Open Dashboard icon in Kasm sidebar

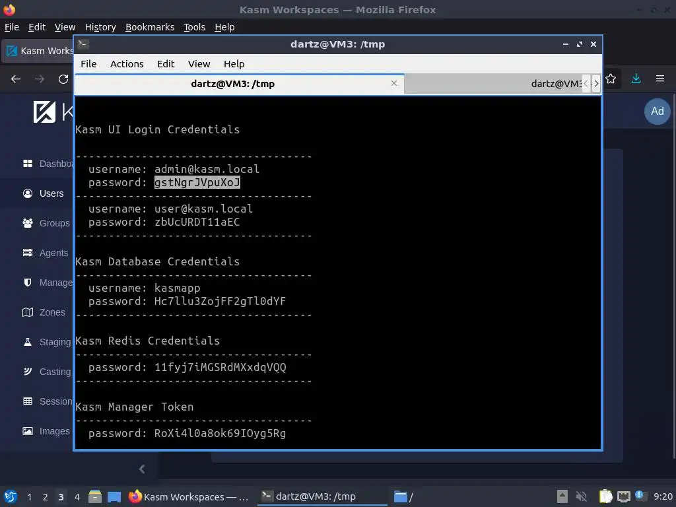(x=28, y=164)
